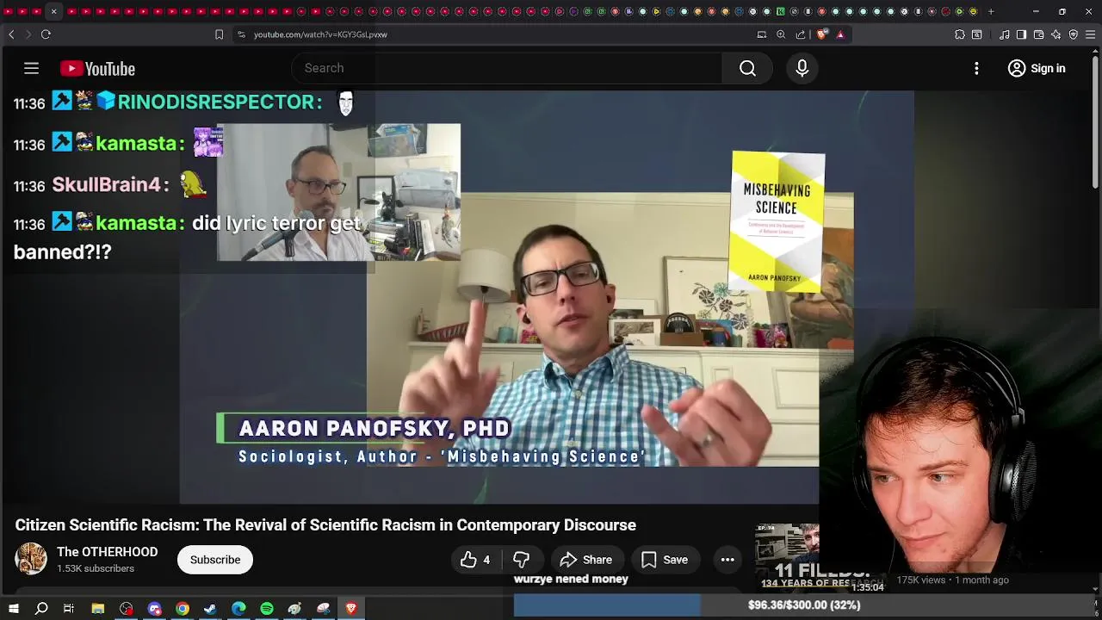Open Windows taskbar search
The width and height of the screenshot is (1102, 620).
(x=41, y=609)
